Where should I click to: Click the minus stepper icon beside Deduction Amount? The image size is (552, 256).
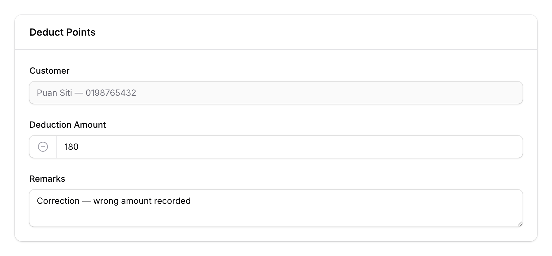(x=43, y=147)
